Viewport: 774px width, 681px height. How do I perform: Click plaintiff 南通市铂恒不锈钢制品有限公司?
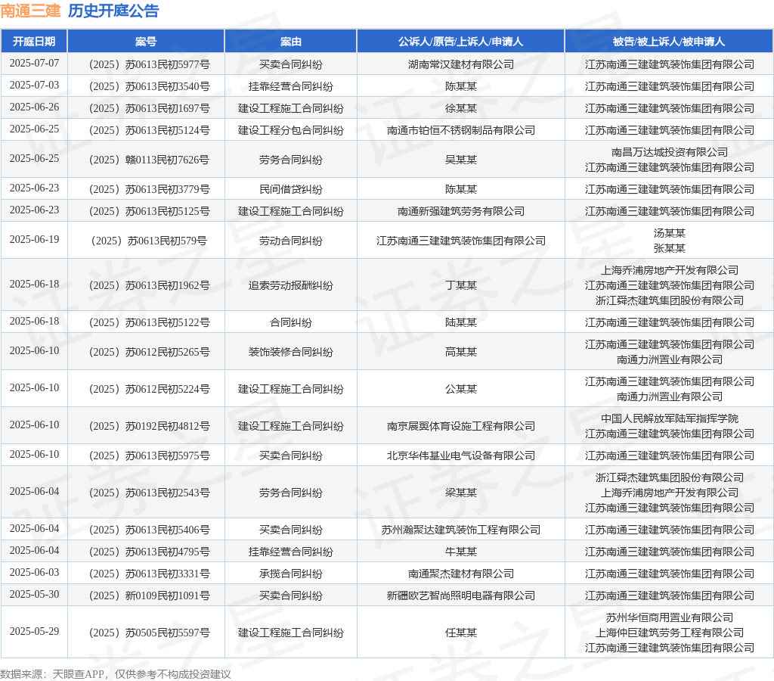(461, 130)
